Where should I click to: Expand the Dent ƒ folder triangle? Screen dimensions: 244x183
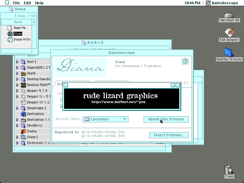(x=17, y=62)
